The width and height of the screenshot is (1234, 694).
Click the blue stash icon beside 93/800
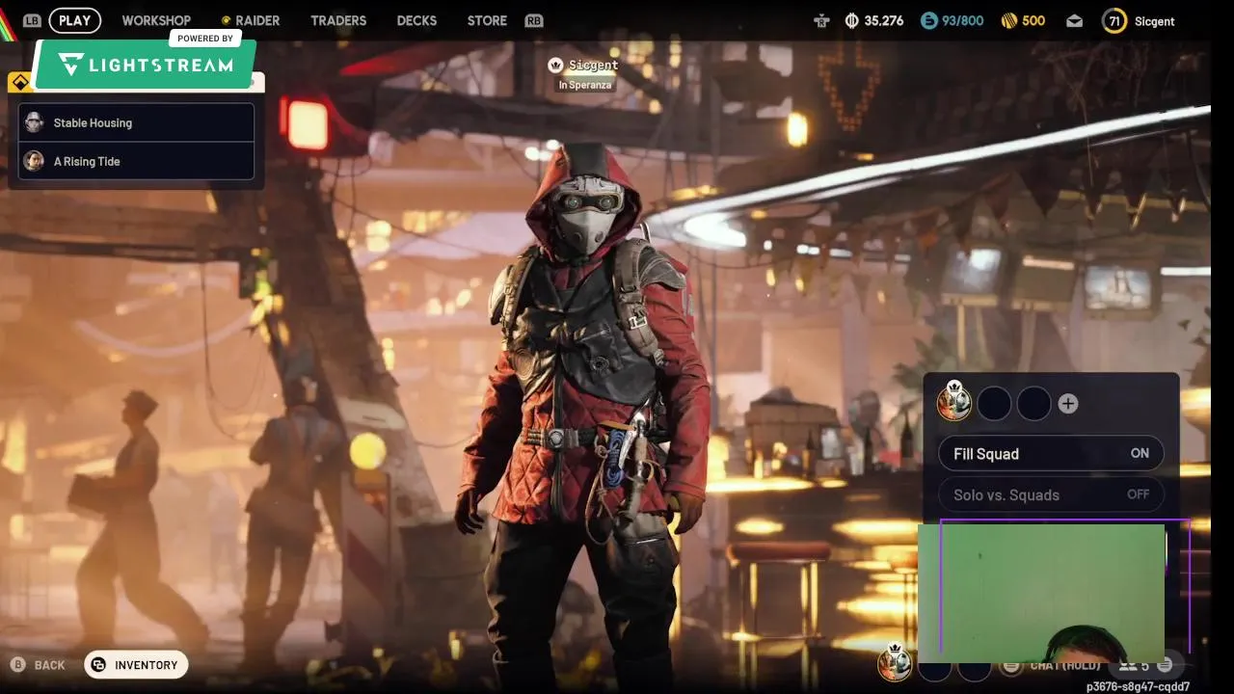coord(929,20)
